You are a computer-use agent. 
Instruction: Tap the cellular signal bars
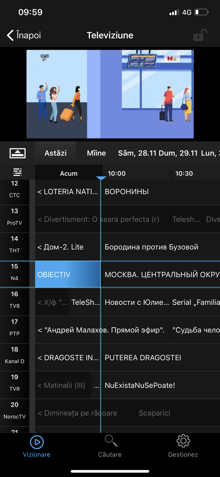point(174,13)
